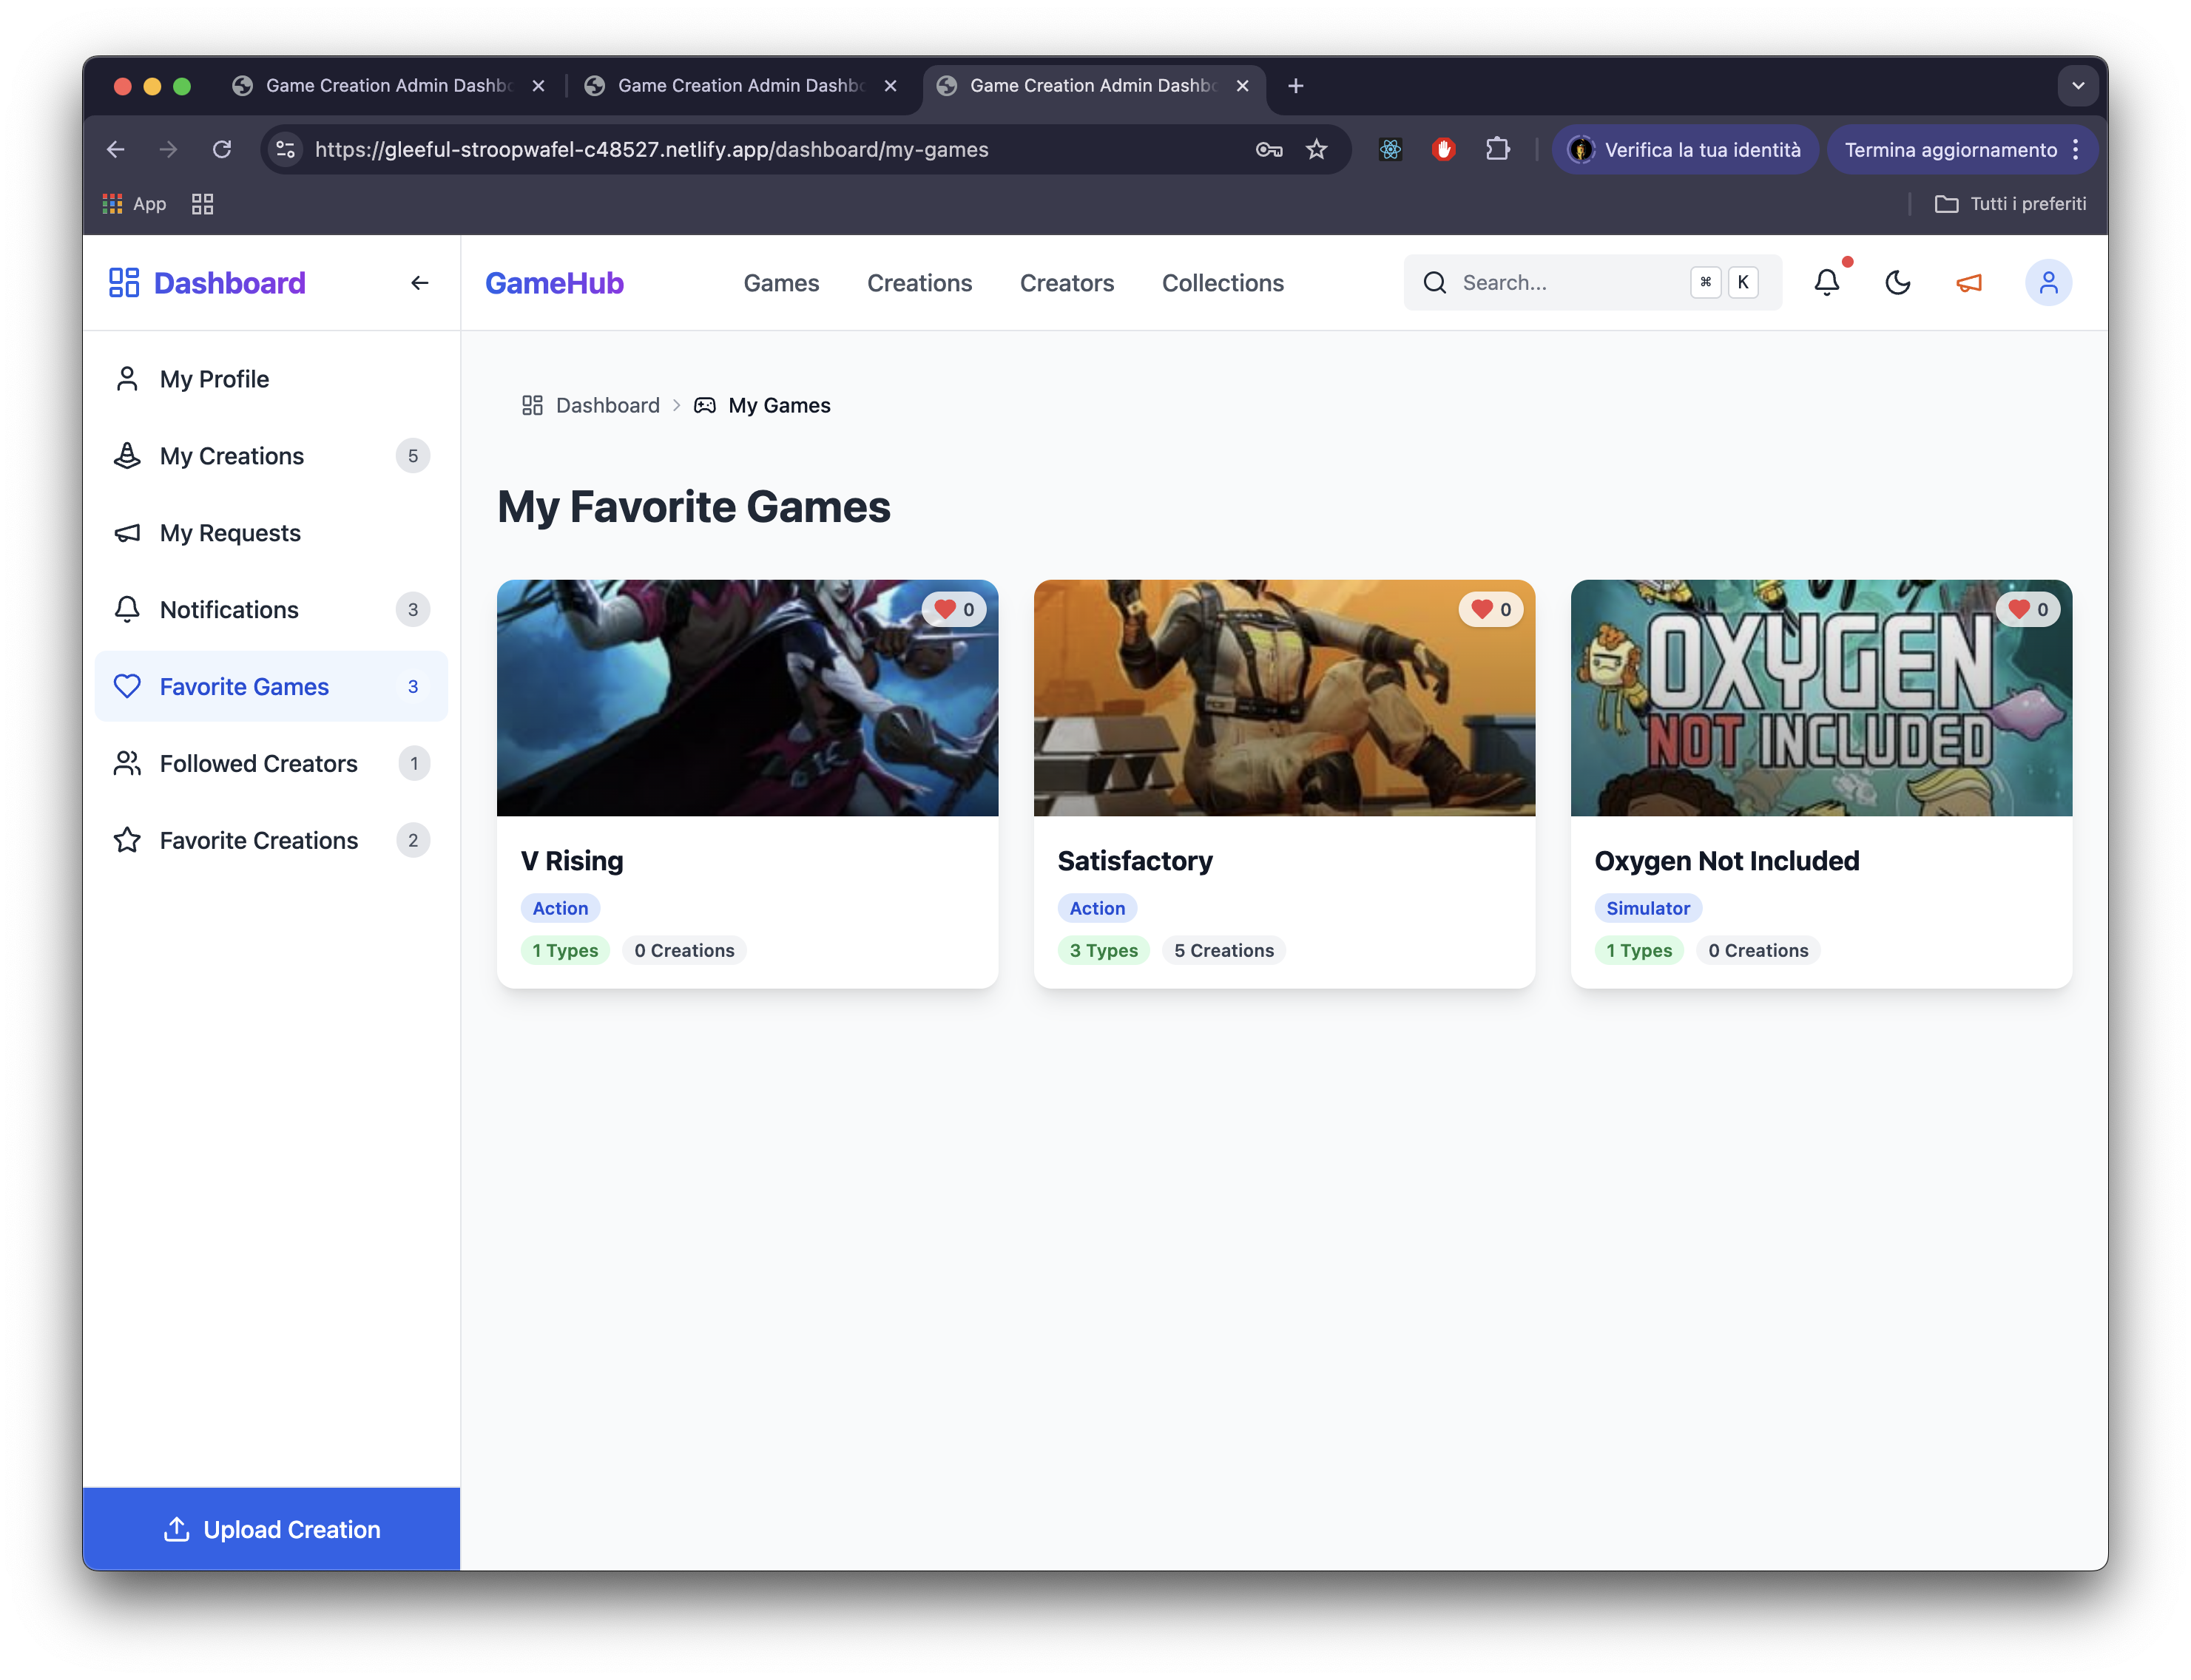The width and height of the screenshot is (2191, 1680).
Task: Follow the Dashboard breadcrumb link
Action: [607, 405]
